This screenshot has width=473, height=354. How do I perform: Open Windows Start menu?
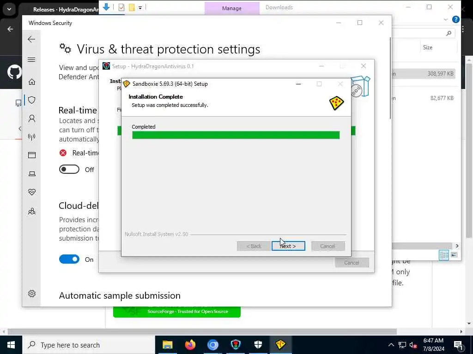pyautogui.click(x=11, y=345)
